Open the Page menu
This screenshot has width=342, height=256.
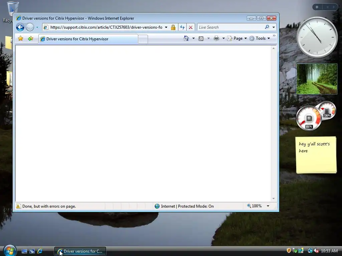(237, 38)
